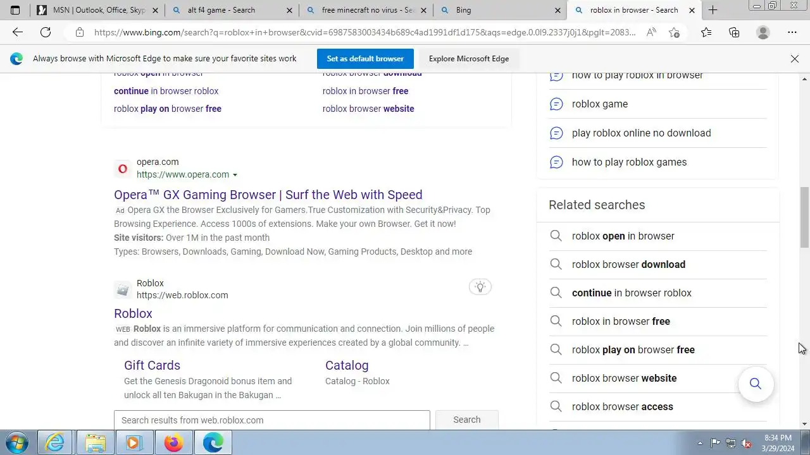This screenshot has width=810, height=455.
Task: Close the Bing tab
Action: click(558, 10)
